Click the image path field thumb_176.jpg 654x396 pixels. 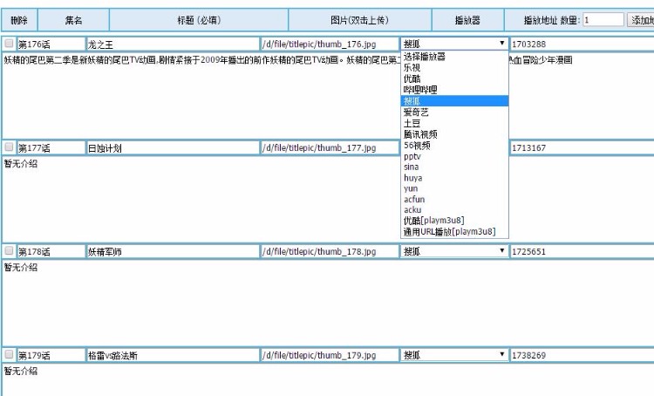point(330,44)
